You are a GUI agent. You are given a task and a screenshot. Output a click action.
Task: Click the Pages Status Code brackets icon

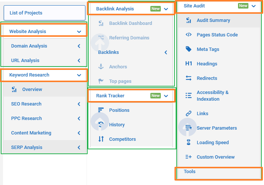(189, 35)
